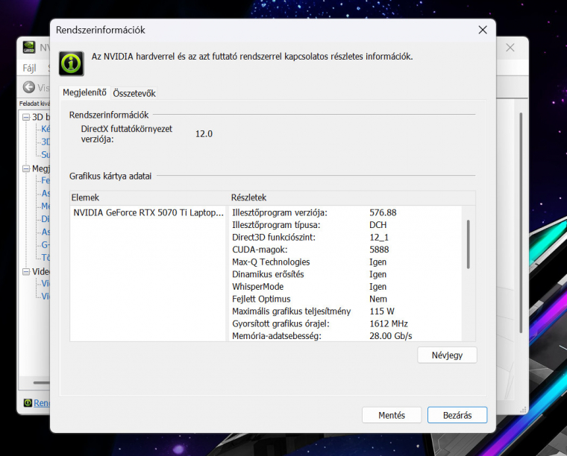The height and width of the screenshot is (456, 567).
Task: Click the DCH driver type value
Action: coord(378,225)
